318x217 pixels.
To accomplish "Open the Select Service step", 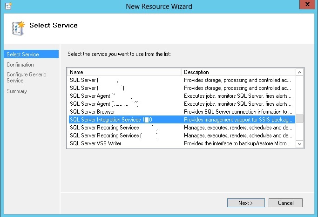I will pos(23,54).
